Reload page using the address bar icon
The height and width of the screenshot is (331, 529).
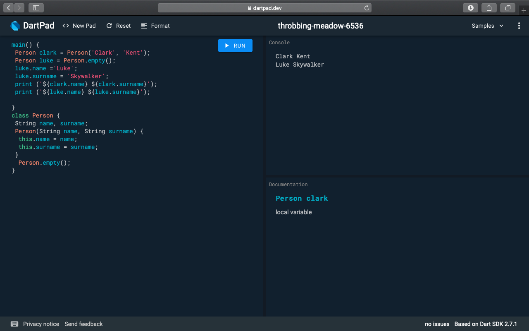click(367, 8)
